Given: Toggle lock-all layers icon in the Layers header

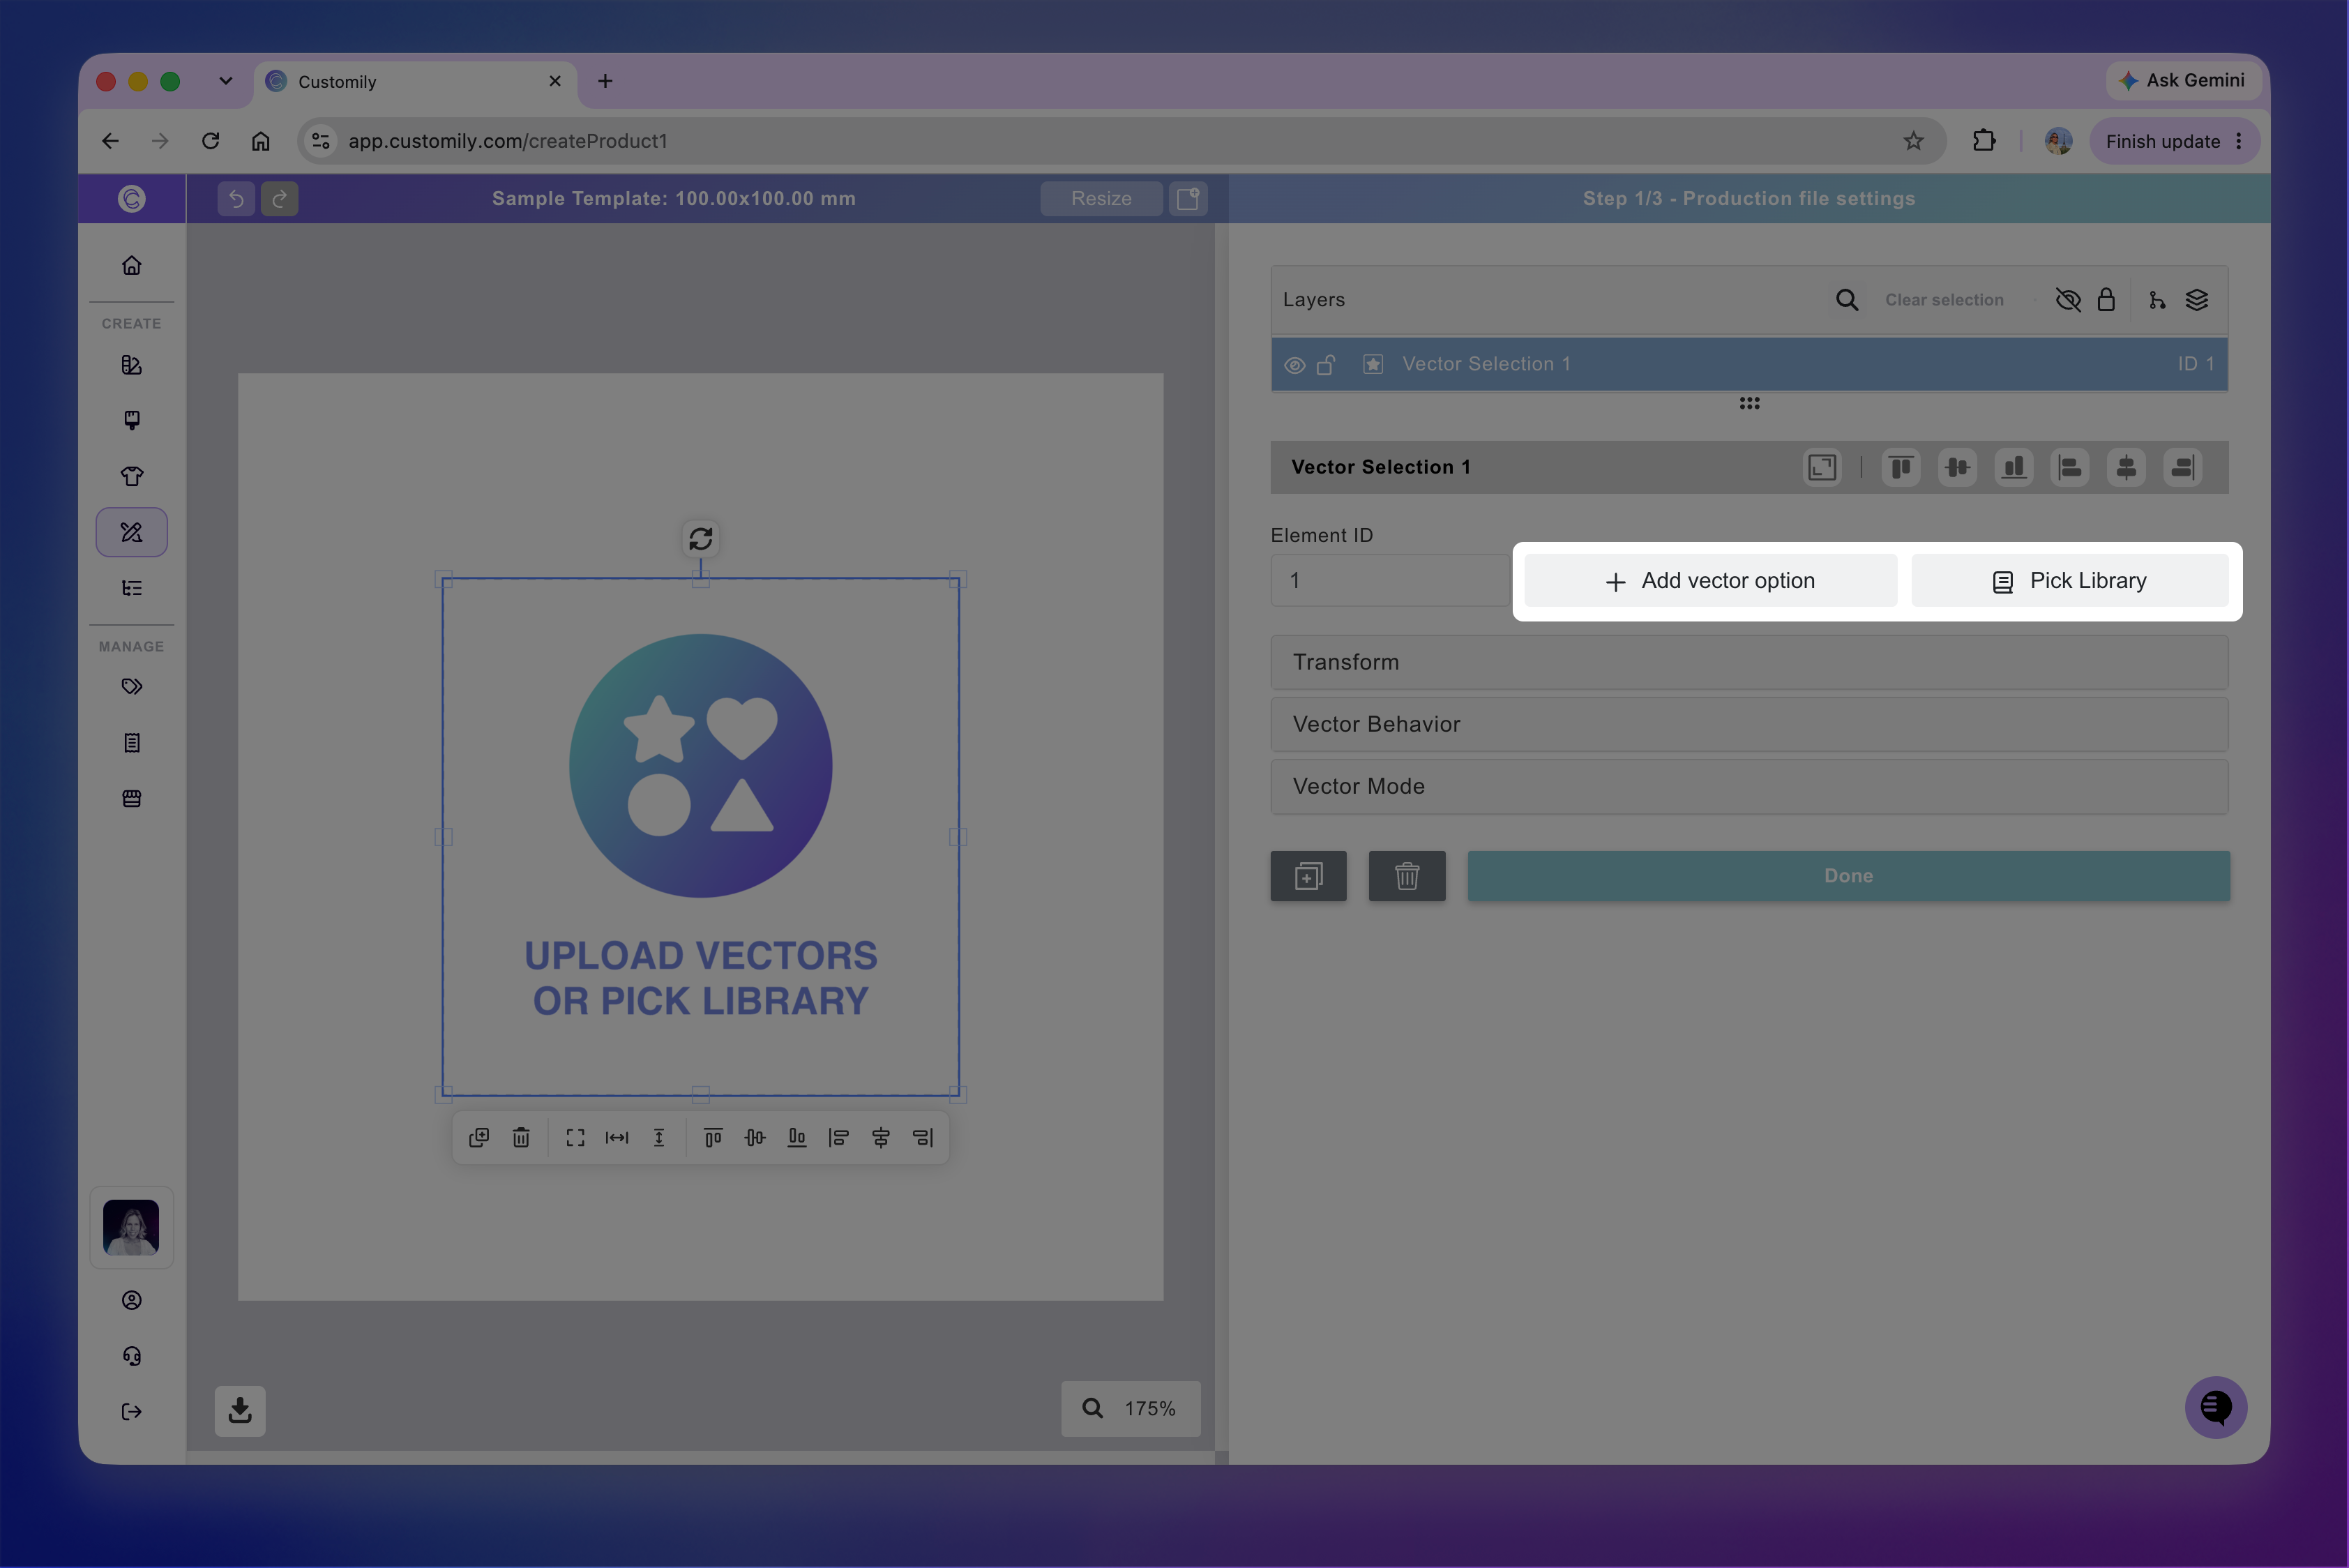Looking at the screenshot, I should [2106, 300].
